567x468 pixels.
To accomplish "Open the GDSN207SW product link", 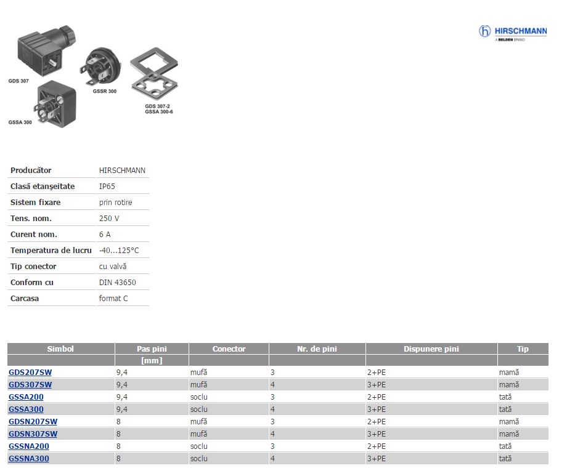I will (33, 422).
